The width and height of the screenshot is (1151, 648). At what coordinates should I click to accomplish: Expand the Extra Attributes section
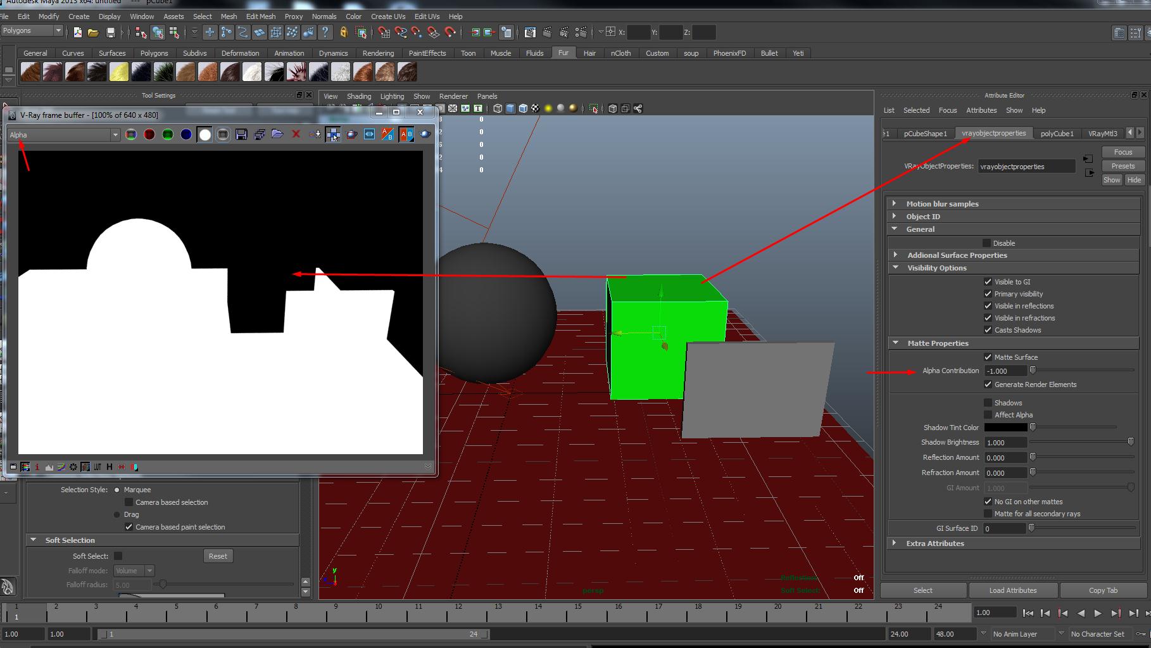894,543
